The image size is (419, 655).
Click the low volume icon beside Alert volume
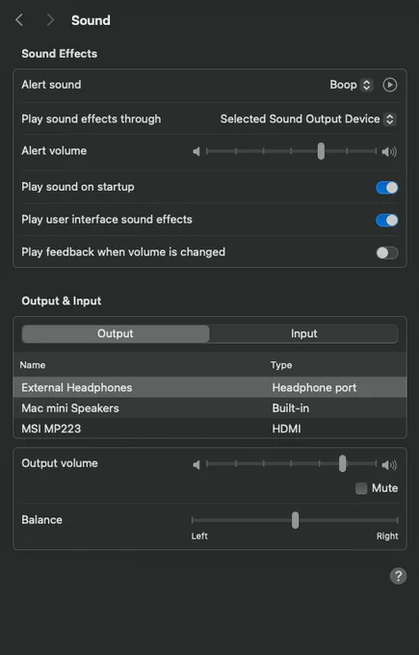coord(196,151)
